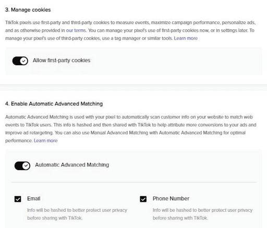Uncheck the Phone Number checkbox

pyautogui.click(x=143, y=199)
